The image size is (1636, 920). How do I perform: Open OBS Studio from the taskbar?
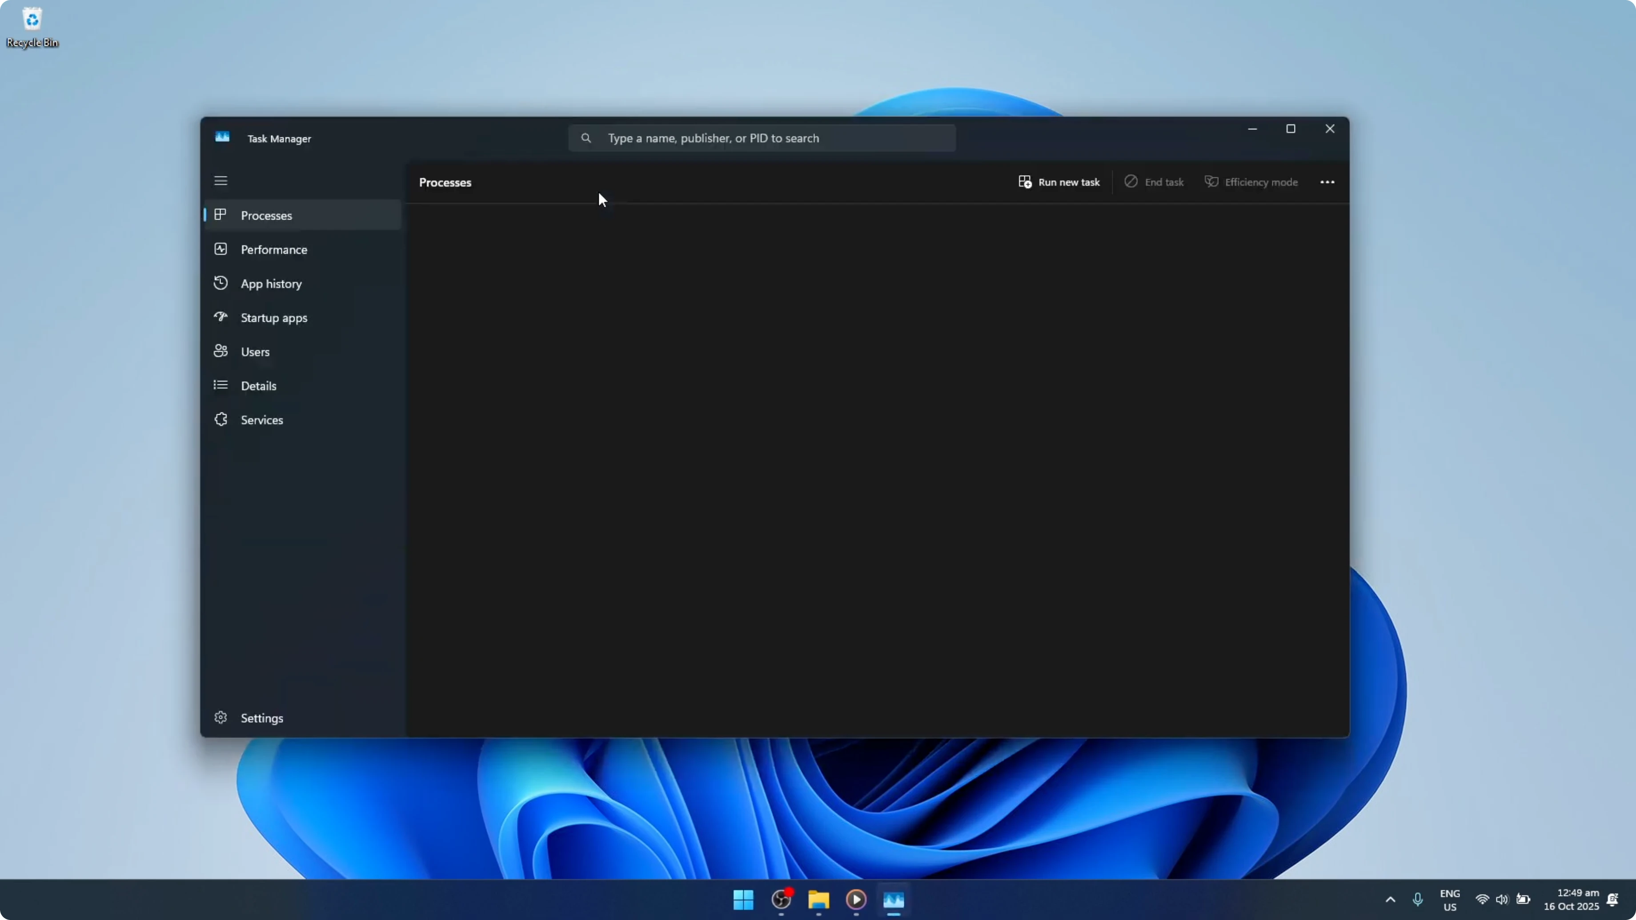[x=781, y=900]
